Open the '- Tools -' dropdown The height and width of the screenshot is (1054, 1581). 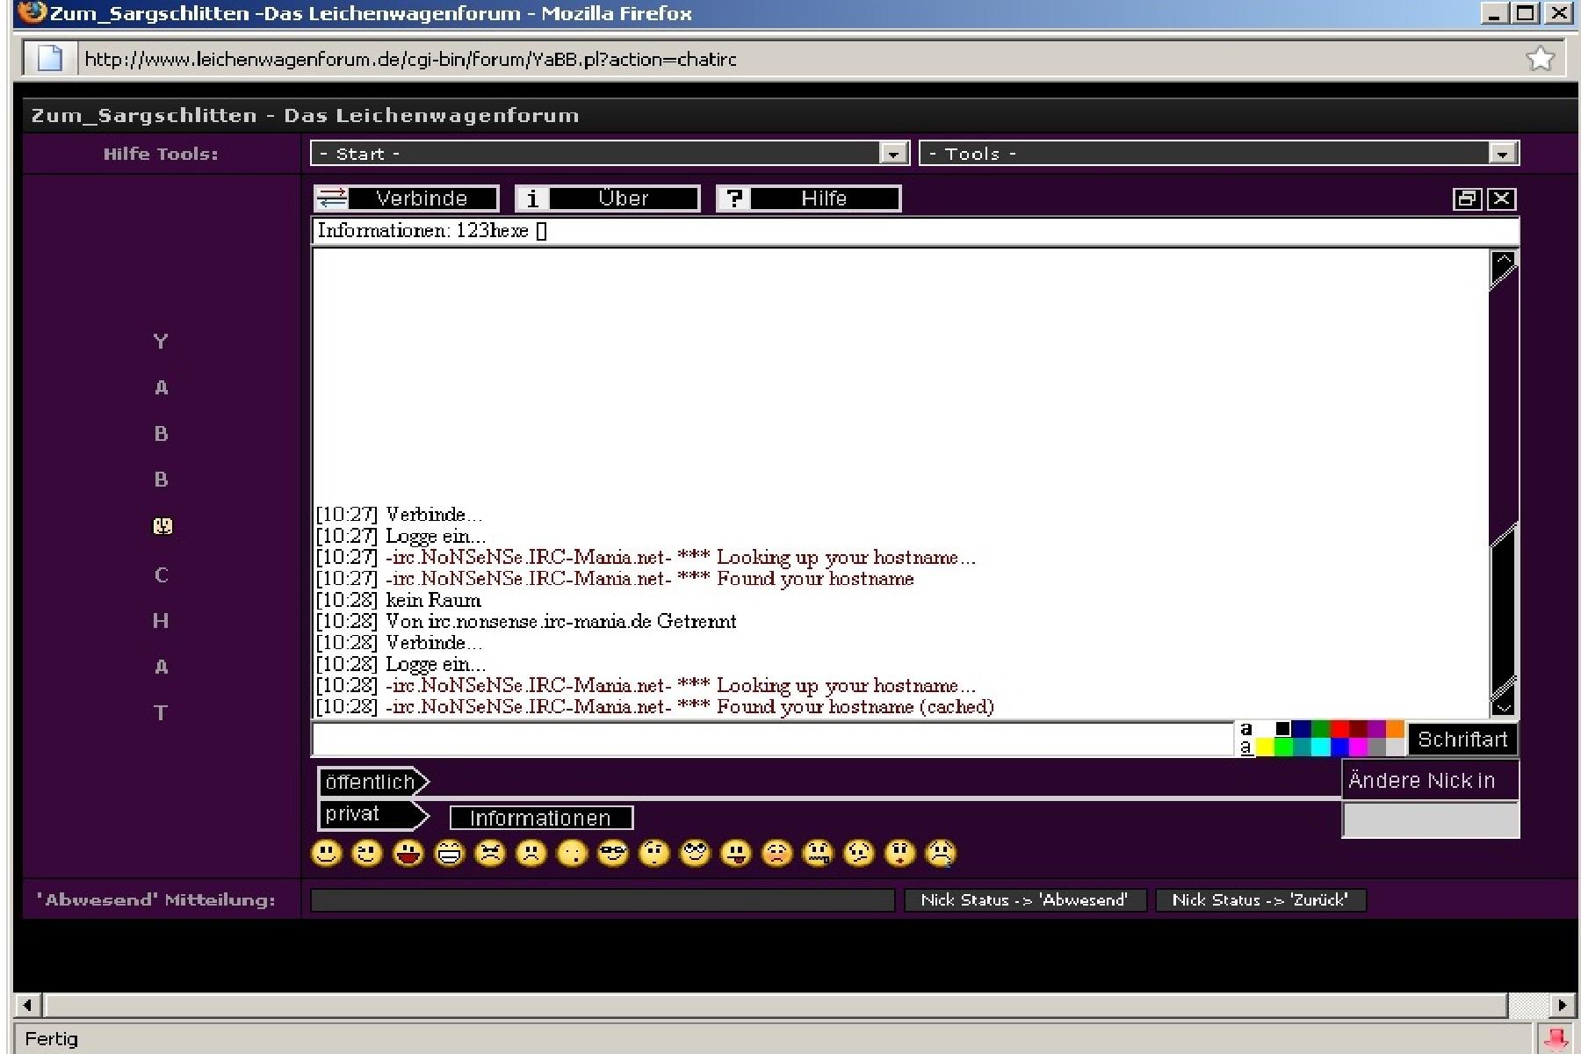click(x=1219, y=154)
